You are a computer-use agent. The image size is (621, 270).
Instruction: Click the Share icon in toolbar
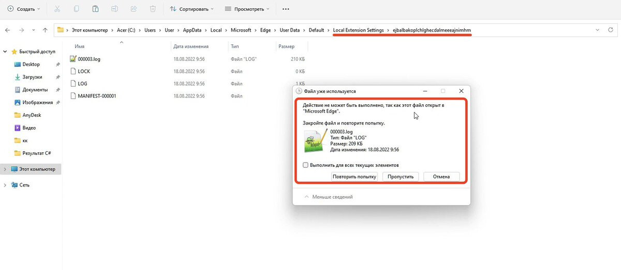pyautogui.click(x=134, y=9)
